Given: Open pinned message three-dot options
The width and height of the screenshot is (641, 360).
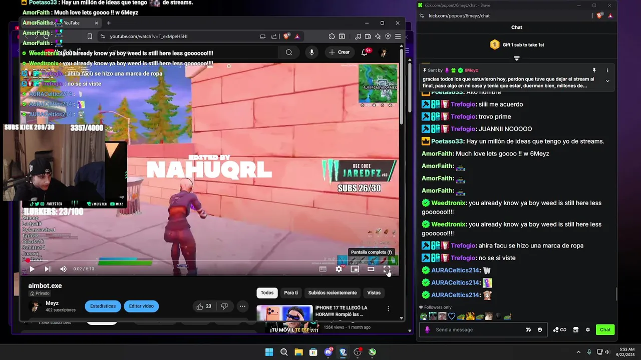Looking at the screenshot, I should click(607, 70).
